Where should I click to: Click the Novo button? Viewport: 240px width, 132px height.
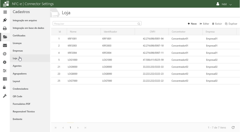[192, 24]
